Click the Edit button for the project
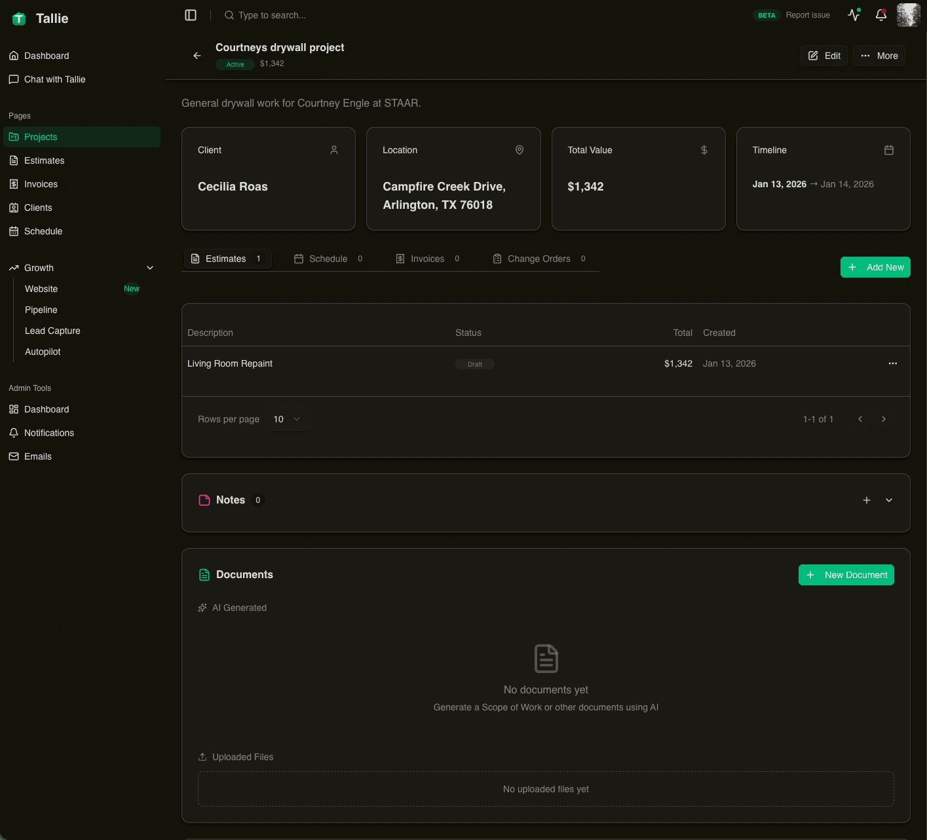927x840 pixels. (823, 56)
